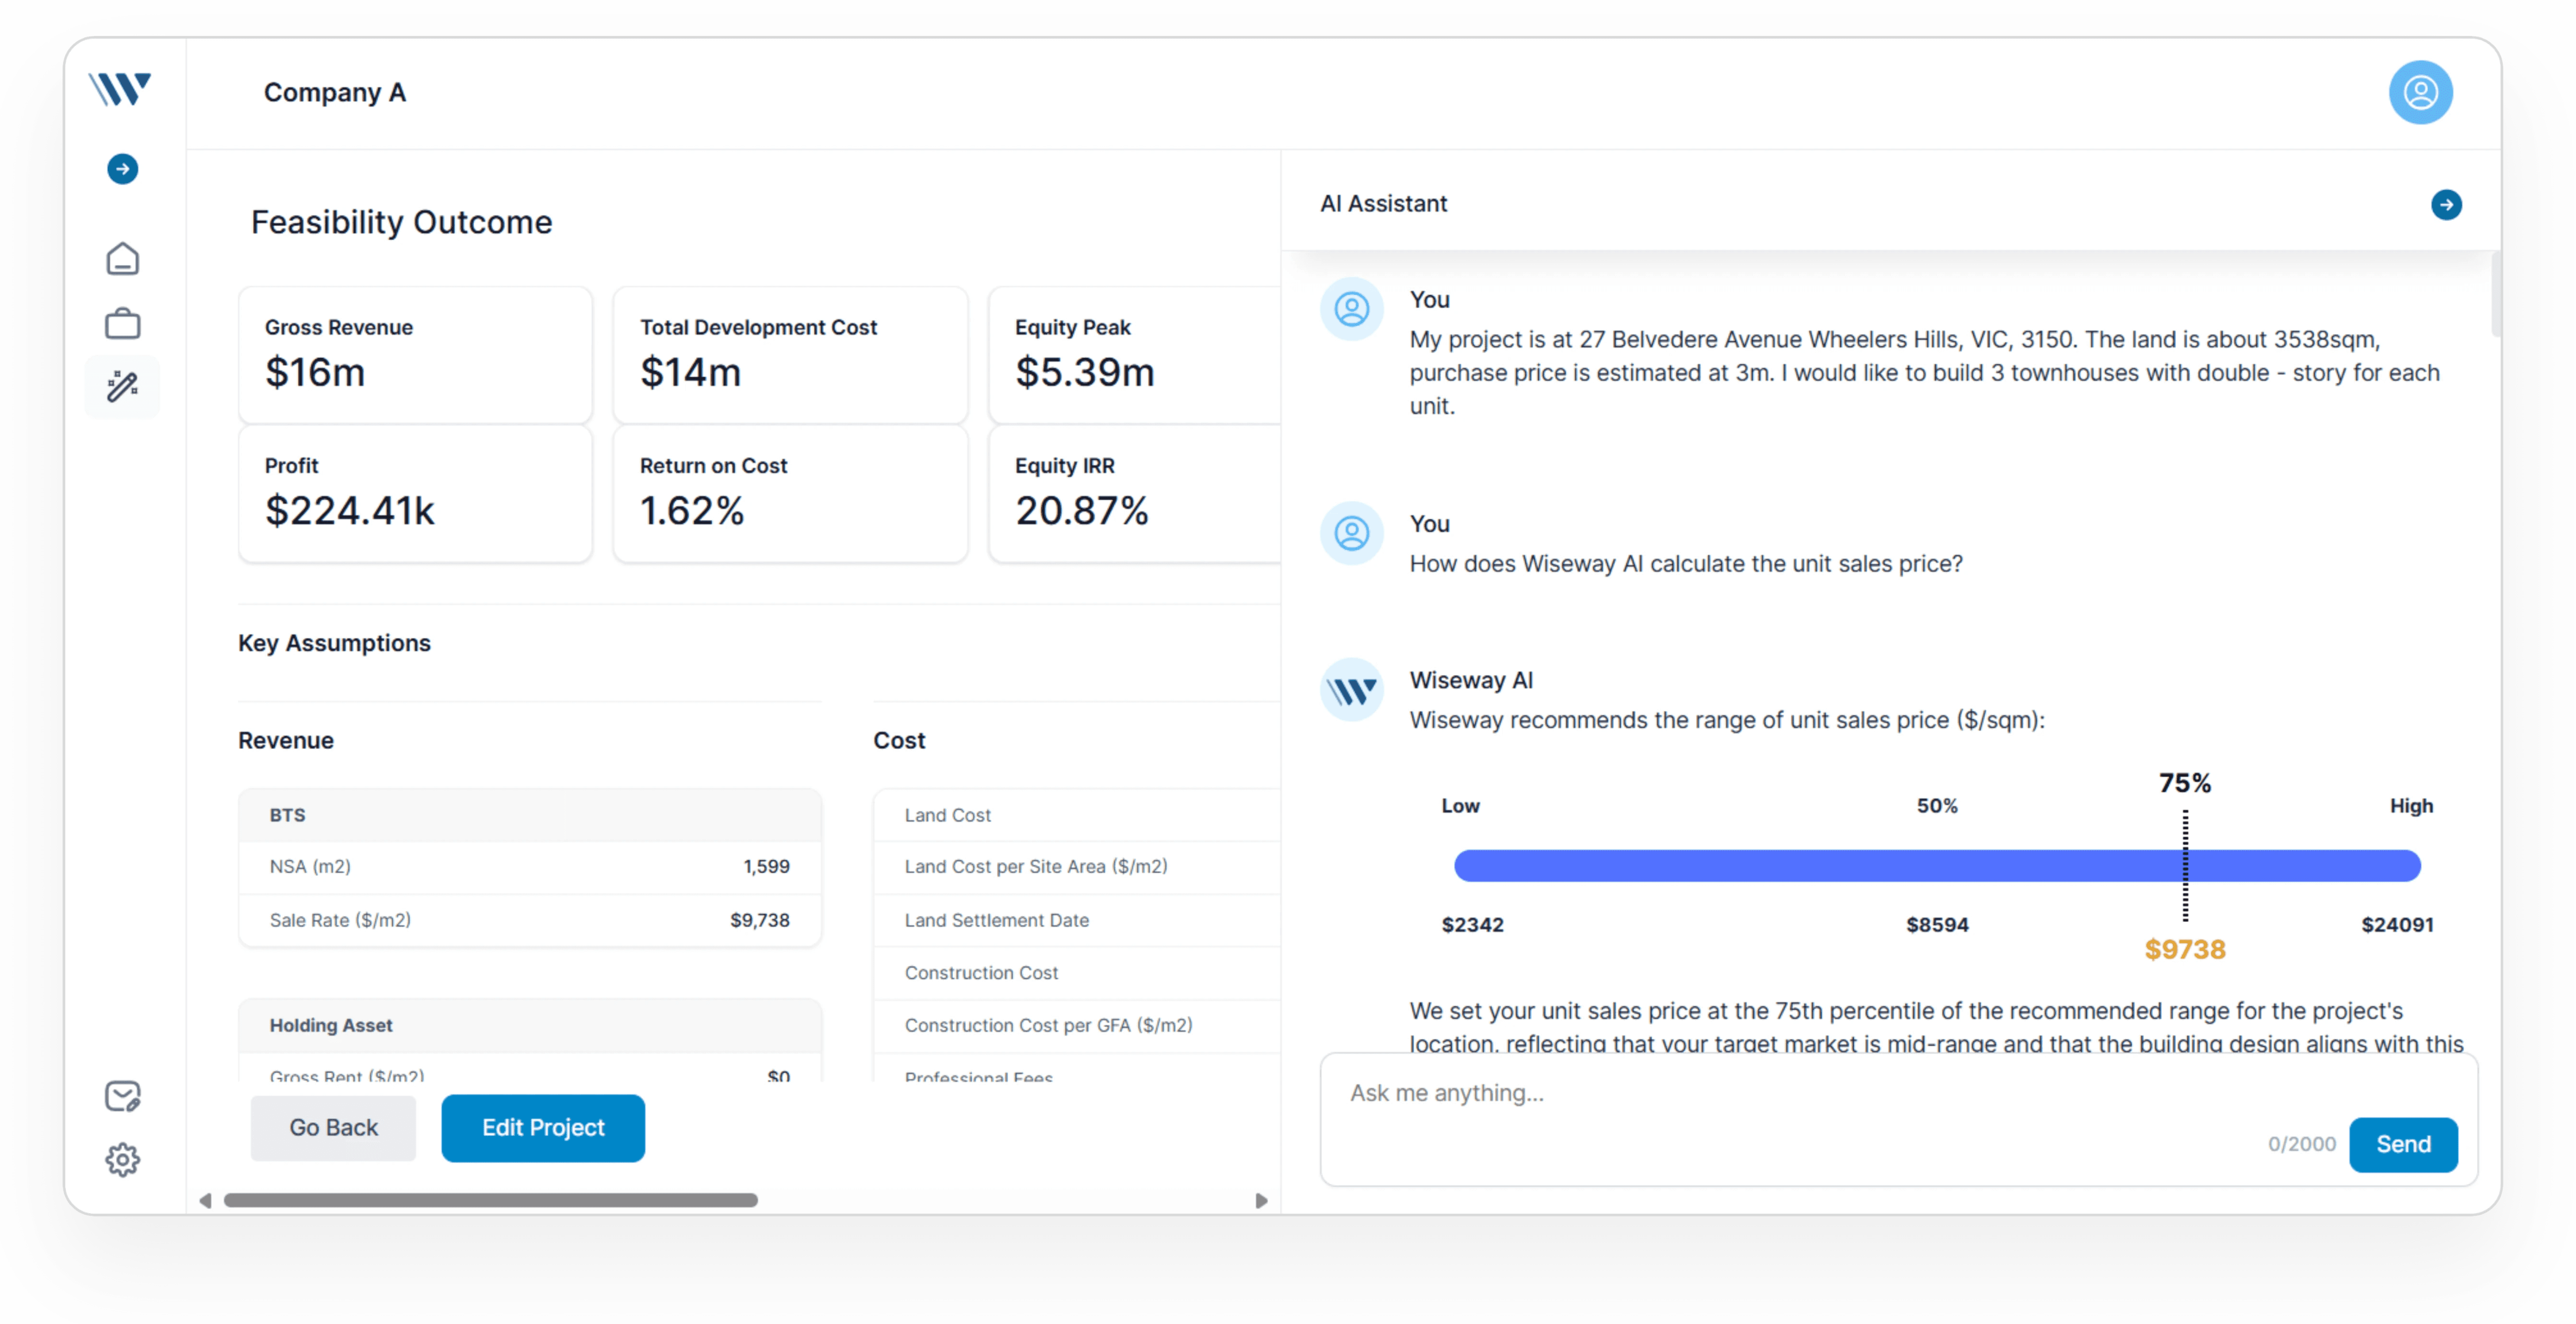Select the Return on Cost 1.62% card
The image size is (2576, 1324).
point(790,493)
